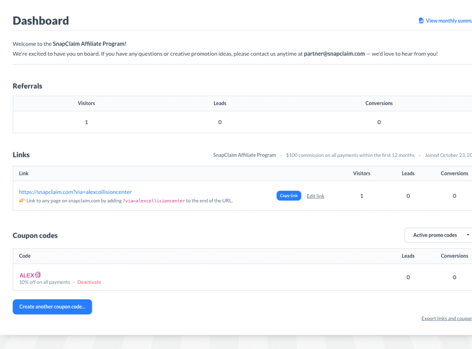The width and height of the screenshot is (472, 349).
Task: Click the pointing hand emoji under the referral link
Action: (22, 201)
